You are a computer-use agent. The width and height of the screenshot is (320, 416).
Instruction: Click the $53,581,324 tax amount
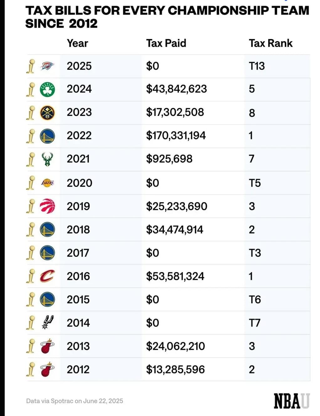[x=175, y=276]
